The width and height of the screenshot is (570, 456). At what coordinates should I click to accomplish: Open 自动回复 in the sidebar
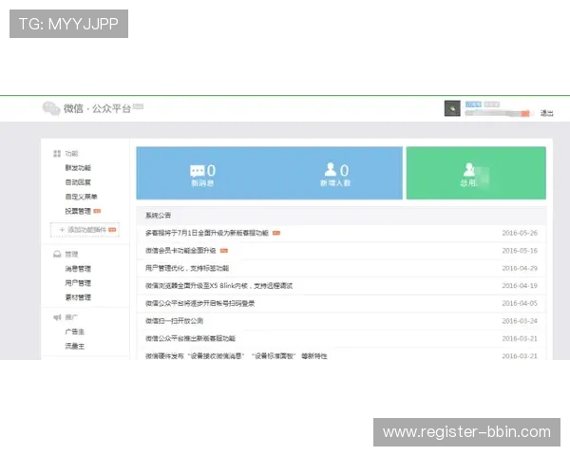78,182
